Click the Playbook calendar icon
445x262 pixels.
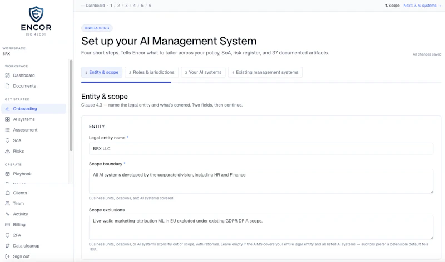7,174
